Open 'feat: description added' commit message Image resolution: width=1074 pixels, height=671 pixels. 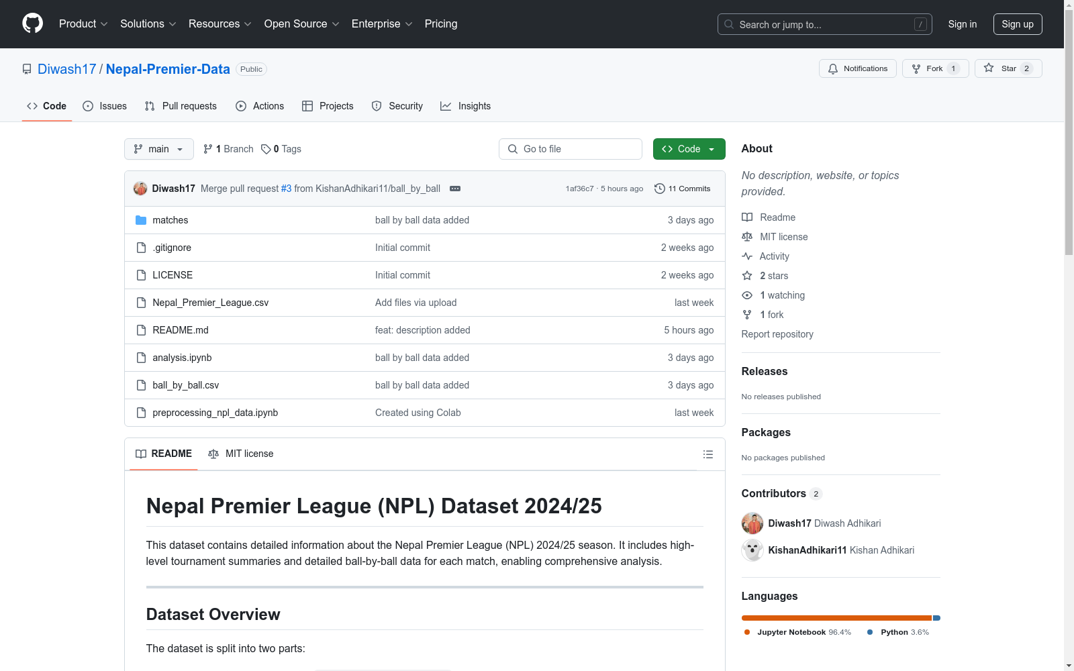coord(423,330)
